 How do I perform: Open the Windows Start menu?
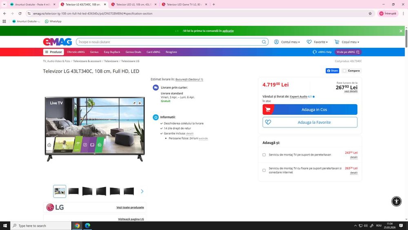tap(5, 226)
